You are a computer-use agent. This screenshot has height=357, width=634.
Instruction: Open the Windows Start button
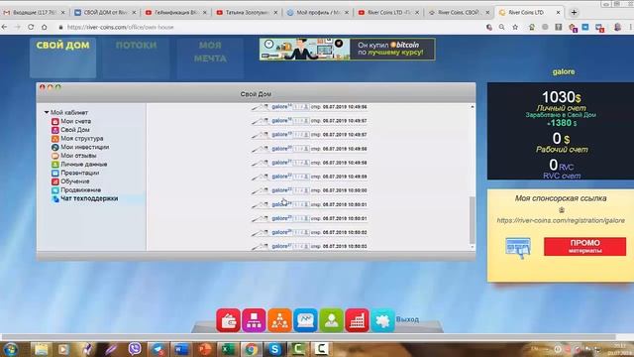pos(11,349)
